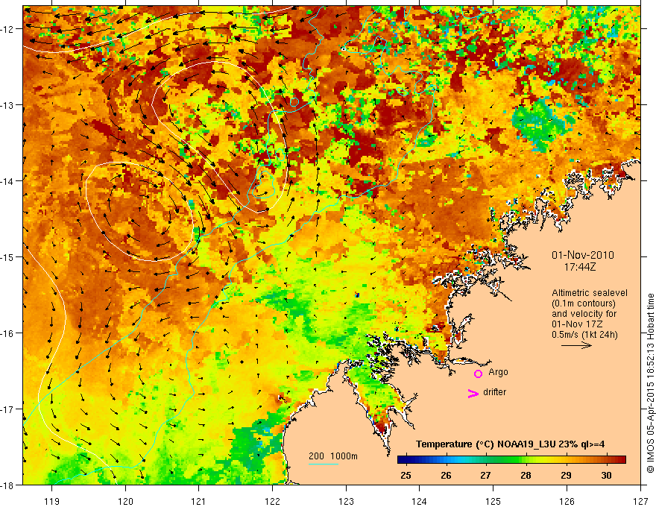Click the longitude axis label '119'
This screenshot has width=656, height=507.
click(52, 501)
